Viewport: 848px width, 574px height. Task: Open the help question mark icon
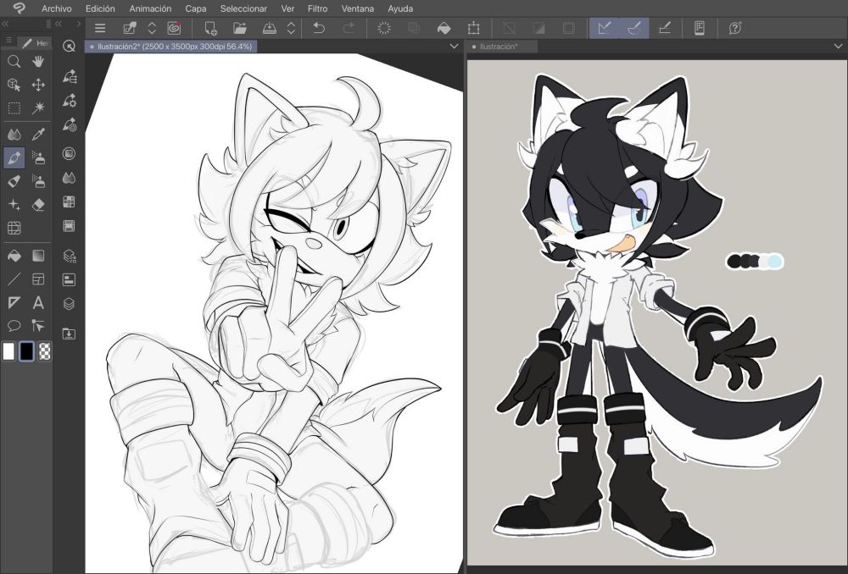(x=735, y=28)
